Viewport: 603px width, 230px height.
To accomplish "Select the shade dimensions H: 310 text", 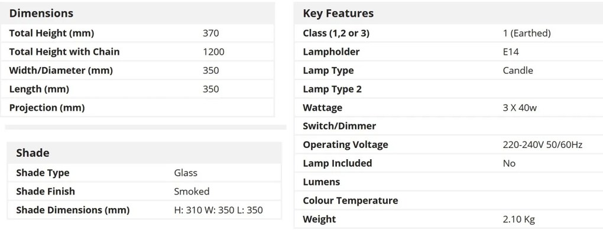I will tap(189, 210).
